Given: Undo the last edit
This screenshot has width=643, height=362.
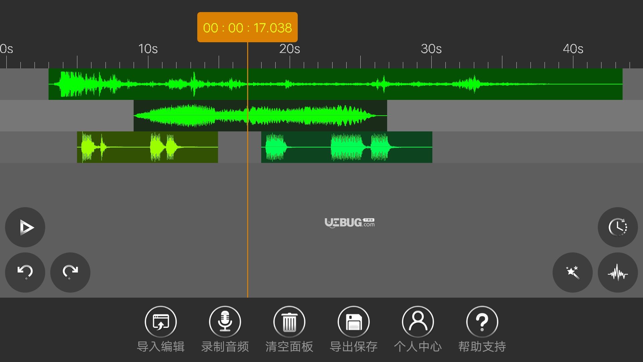Looking at the screenshot, I should tap(25, 272).
